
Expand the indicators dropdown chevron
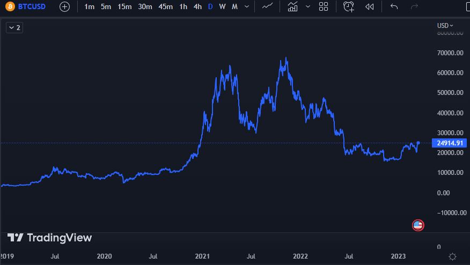coord(308,6)
